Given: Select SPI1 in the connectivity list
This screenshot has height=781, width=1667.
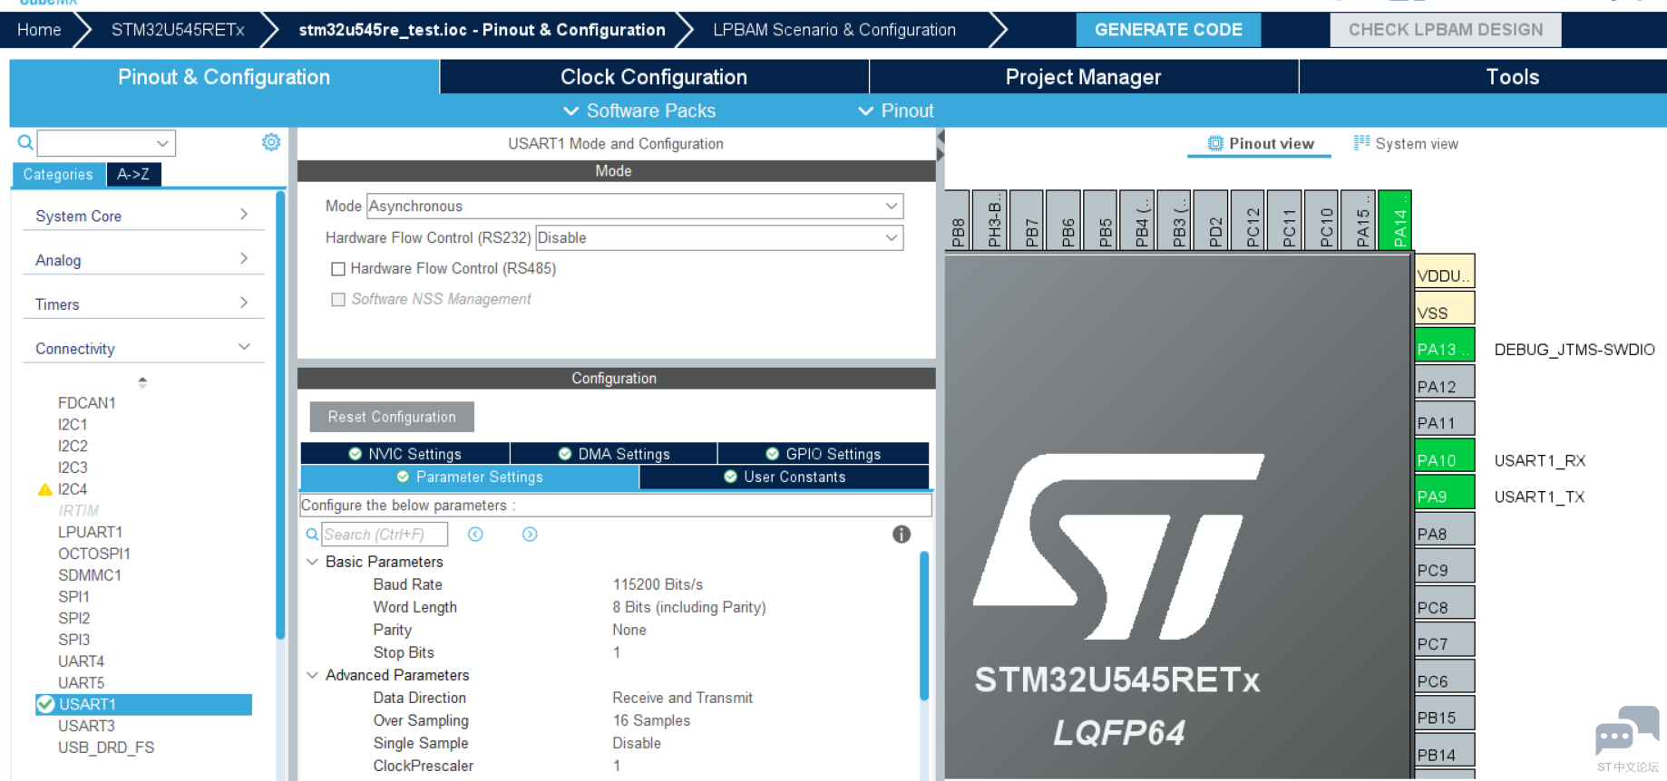Looking at the screenshot, I should point(73,597).
